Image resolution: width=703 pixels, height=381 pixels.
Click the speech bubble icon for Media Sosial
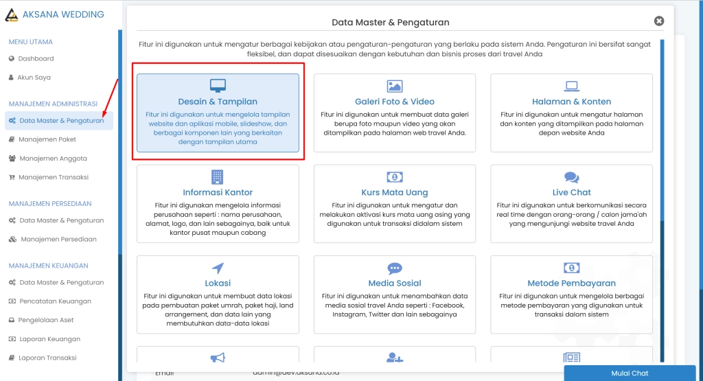(394, 268)
